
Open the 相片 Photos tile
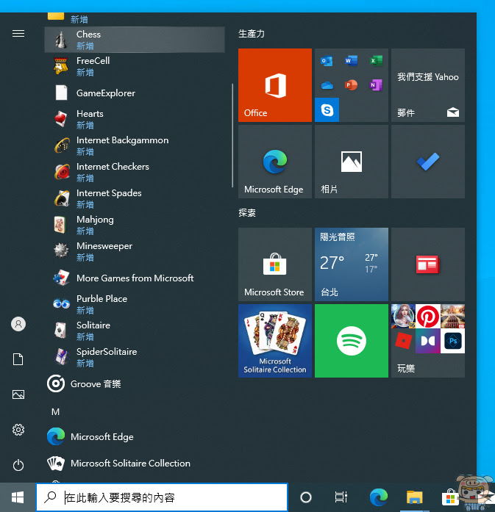(352, 162)
